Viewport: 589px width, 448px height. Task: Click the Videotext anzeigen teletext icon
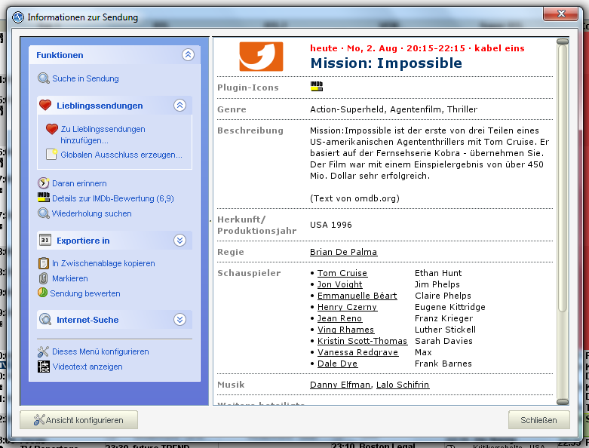coord(44,367)
